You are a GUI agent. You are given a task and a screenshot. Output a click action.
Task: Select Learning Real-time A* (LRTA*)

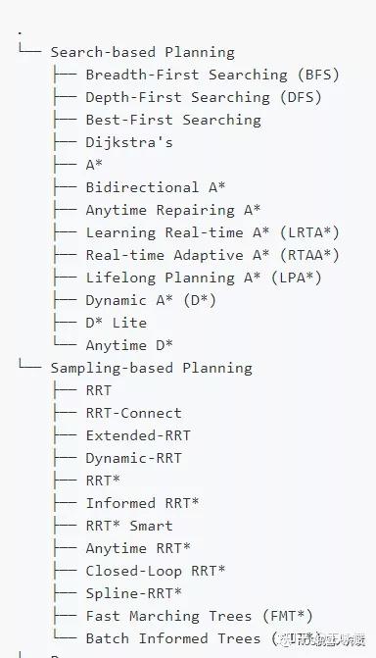pos(212,232)
